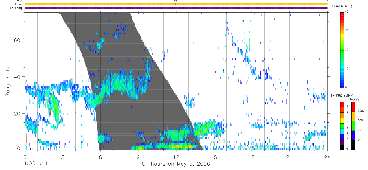Click the '15' label on the TX FRQ scale
The width and height of the screenshot is (368, 170).
(347, 117)
